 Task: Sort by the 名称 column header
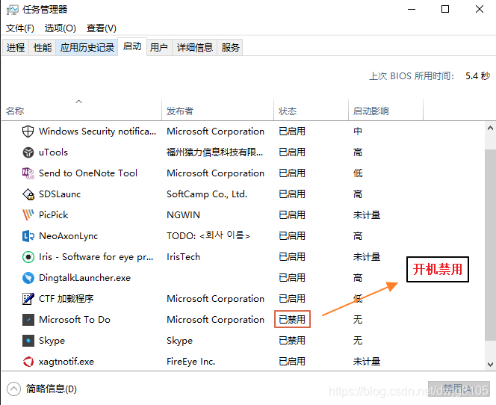tap(81, 110)
